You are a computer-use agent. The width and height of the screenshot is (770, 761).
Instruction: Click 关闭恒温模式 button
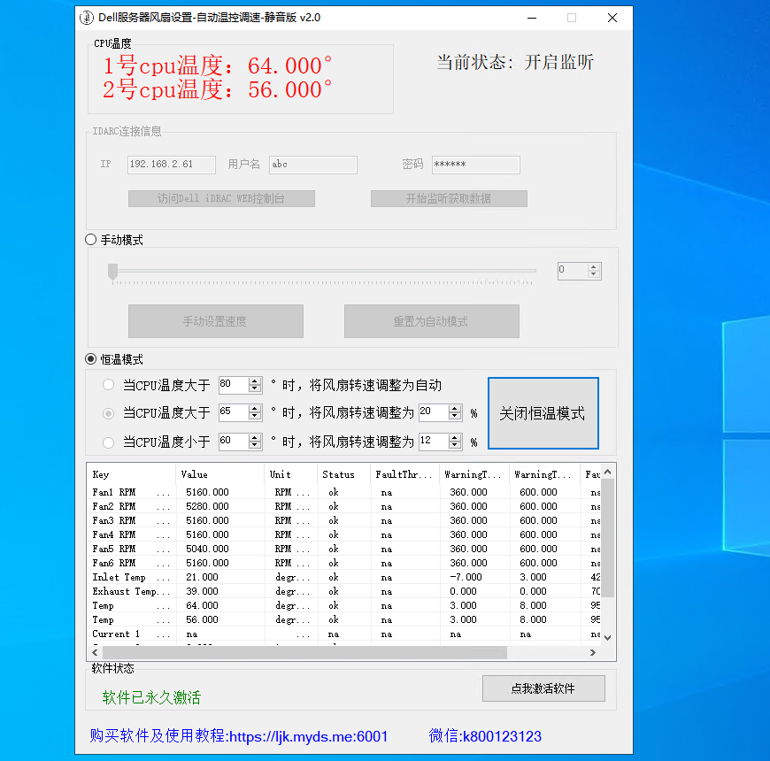[x=543, y=413]
